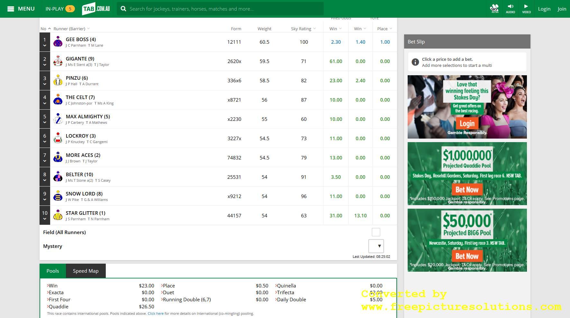Viewport: 570px width, 318px height.
Task: Sort runners by No column
Action: (x=46, y=29)
